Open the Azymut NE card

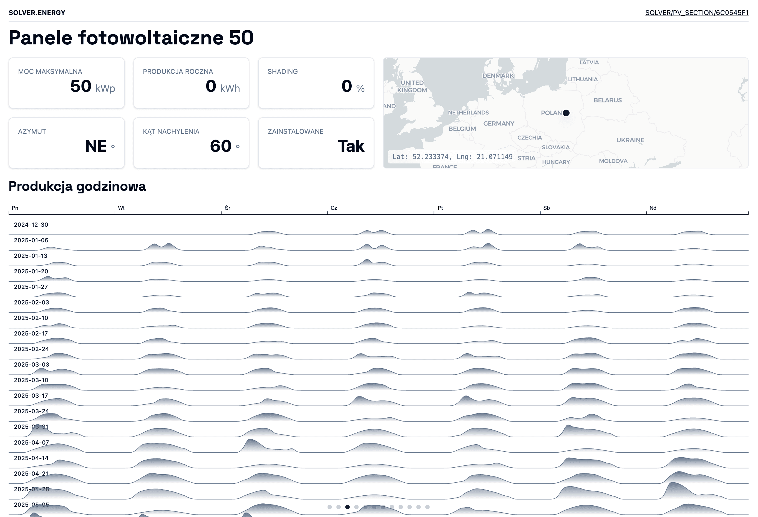point(67,143)
